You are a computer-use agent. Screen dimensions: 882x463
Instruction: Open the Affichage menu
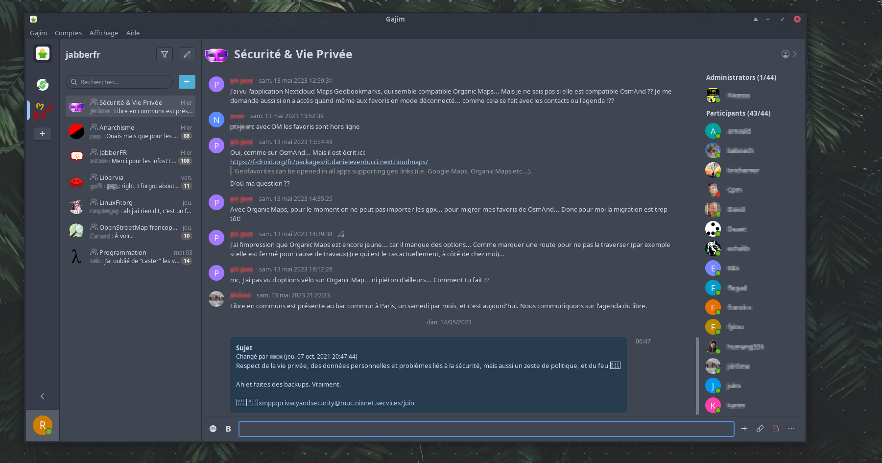104,33
